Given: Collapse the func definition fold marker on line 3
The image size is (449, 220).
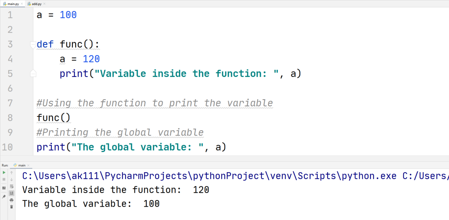Looking at the screenshot, I should click(33, 44).
